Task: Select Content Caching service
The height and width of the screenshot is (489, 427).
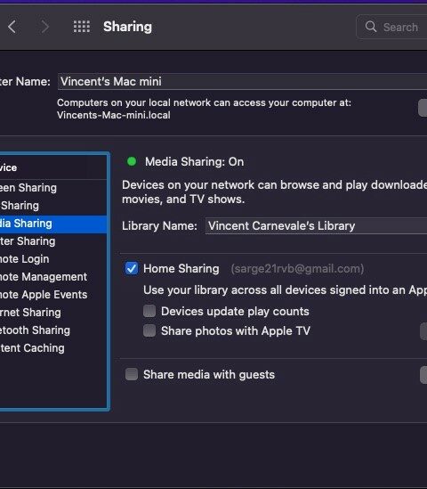Action: pyautogui.click(x=53, y=348)
